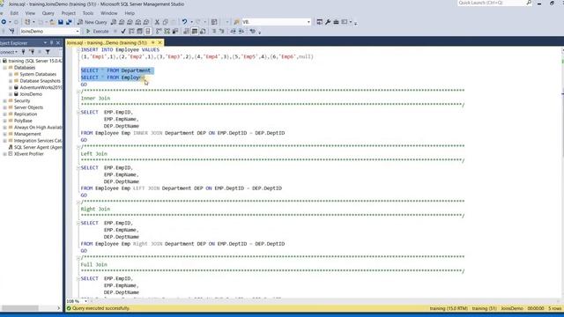Click the Comment Out Selected Lines icon

point(214,32)
